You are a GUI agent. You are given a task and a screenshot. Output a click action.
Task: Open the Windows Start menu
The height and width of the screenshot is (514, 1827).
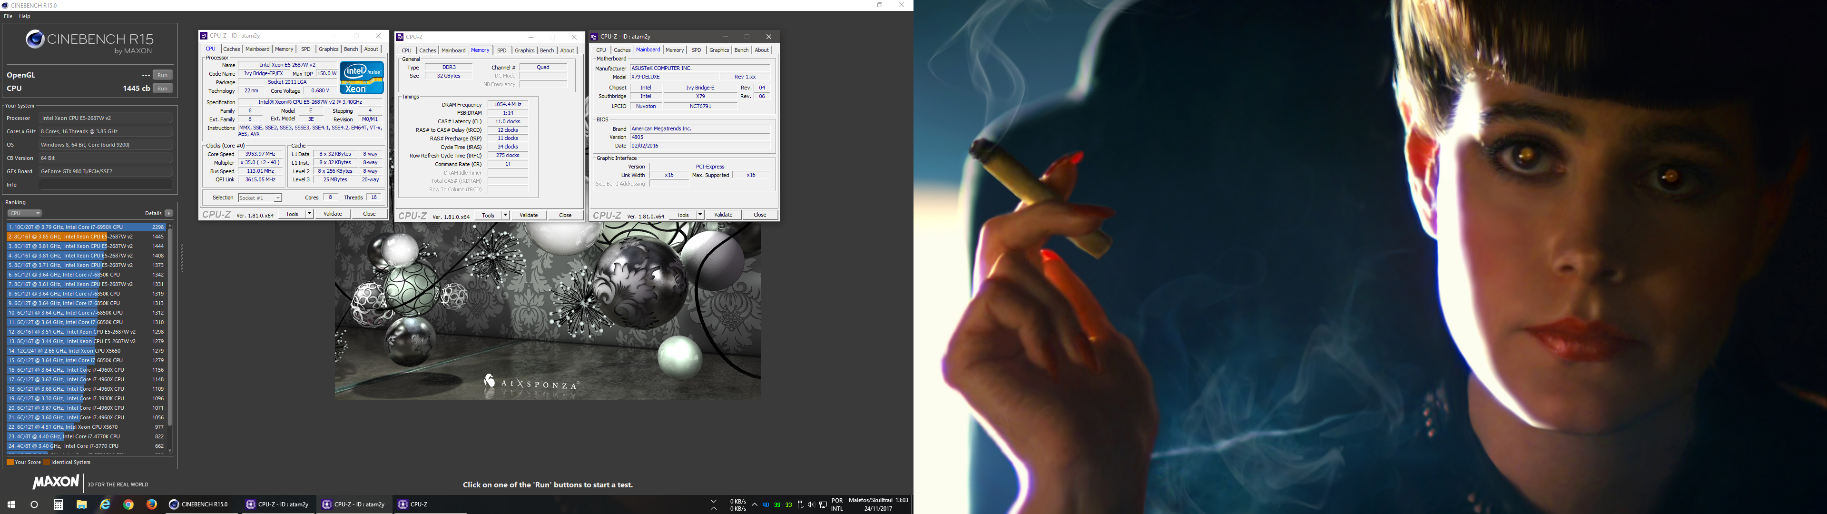pyautogui.click(x=11, y=505)
